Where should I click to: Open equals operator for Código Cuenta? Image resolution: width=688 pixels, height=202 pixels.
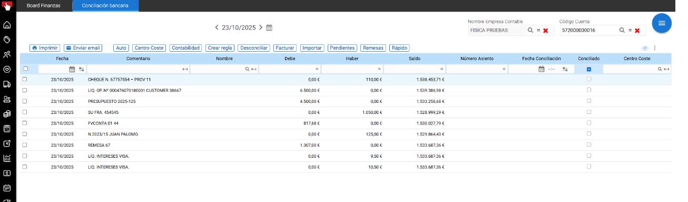(x=630, y=31)
